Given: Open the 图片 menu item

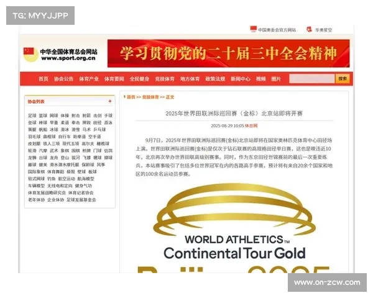Looking at the screenshot, I should click(x=276, y=79).
